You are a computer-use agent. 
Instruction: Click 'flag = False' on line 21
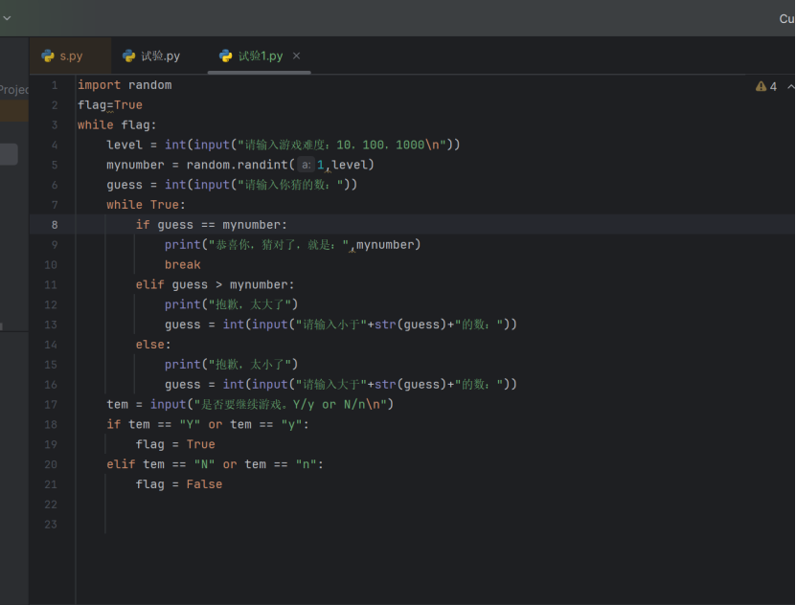(x=178, y=484)
